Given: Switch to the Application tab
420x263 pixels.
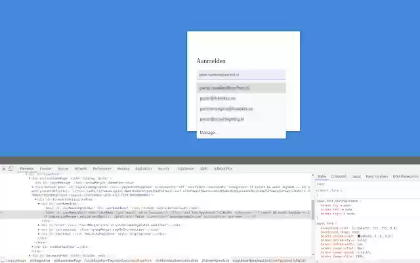Looking at the screenshot, I should click(x=143, y=169).
